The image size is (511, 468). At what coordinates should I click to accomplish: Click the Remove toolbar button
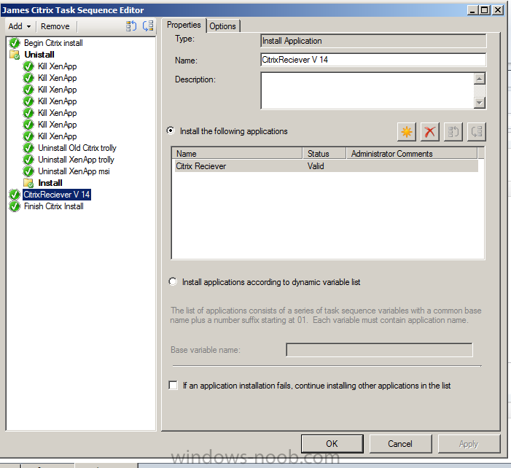(55, 26)
